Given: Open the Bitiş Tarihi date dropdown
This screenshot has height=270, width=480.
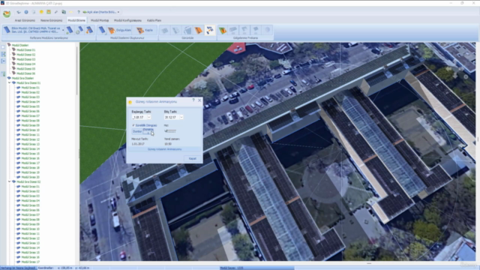Looking at the screenshot, I should [x=181, y=117].
